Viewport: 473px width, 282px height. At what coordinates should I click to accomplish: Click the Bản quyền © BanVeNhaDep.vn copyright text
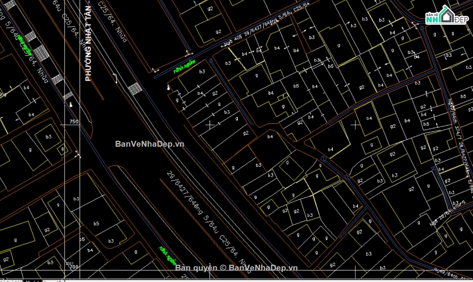point(236,268)
